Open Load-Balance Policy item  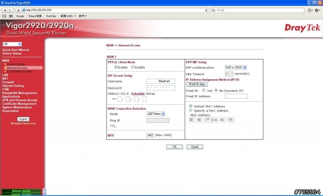pyautogui.click(x=20, y=72)
